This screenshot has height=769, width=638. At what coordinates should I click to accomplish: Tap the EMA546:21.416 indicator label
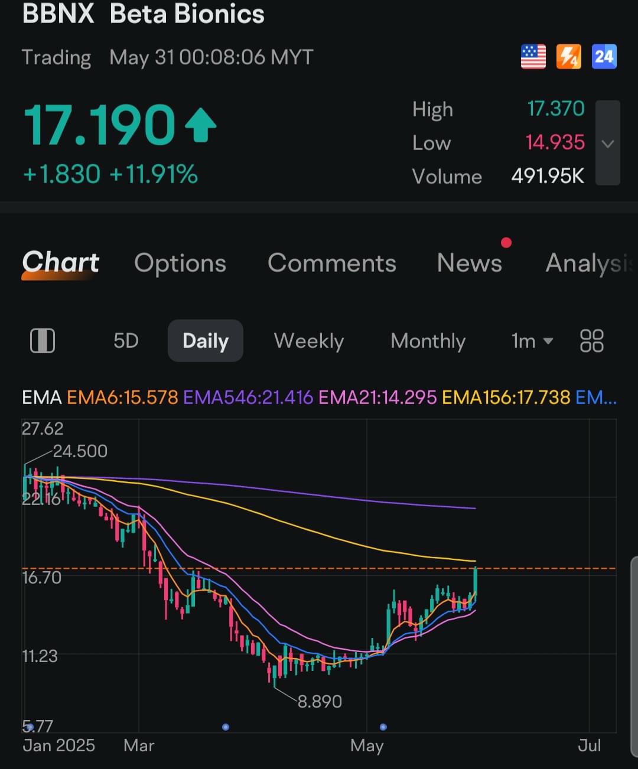248,397
